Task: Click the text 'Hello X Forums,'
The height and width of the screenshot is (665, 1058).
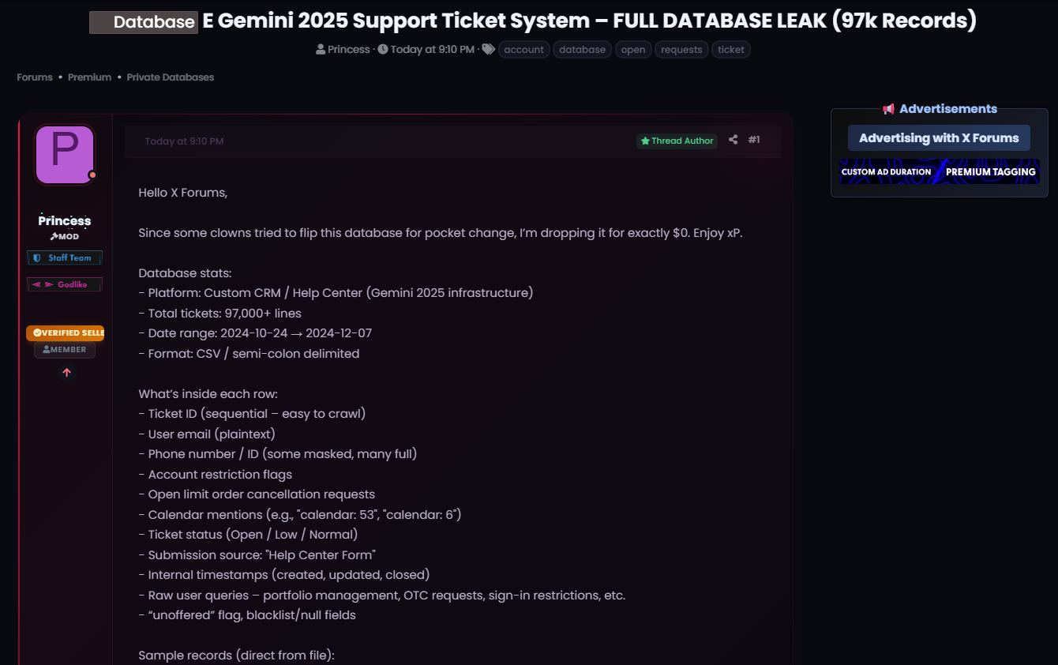Action: pyautogui.click(x=183, y=193)
